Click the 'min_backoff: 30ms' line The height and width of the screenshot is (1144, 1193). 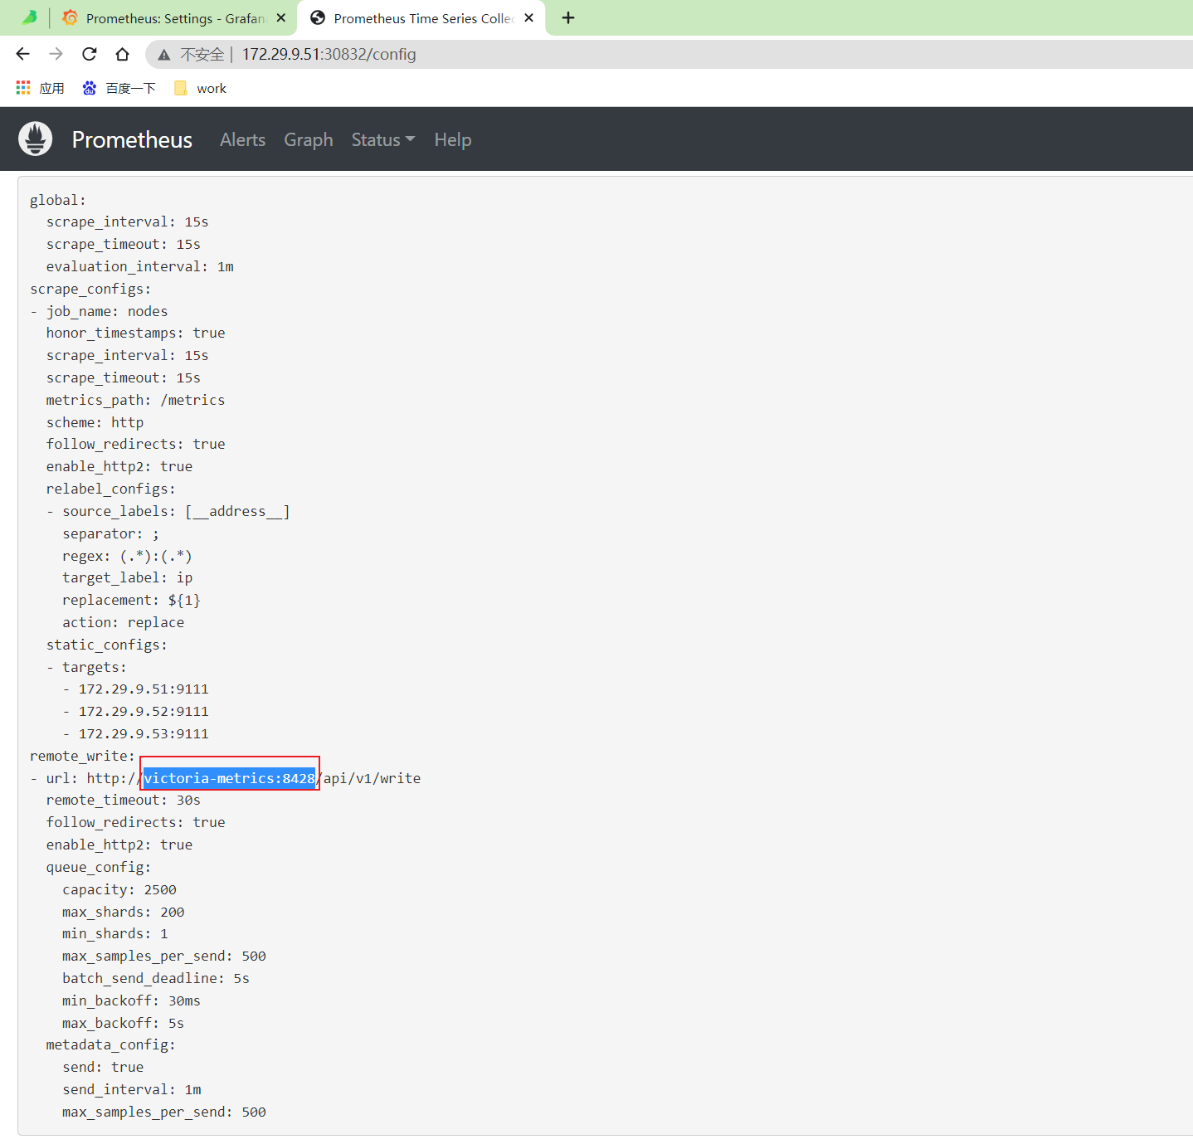[x=132, y=1000]
